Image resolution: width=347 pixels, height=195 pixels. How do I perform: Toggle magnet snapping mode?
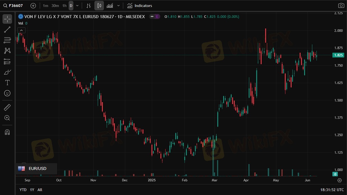[7, 132]
